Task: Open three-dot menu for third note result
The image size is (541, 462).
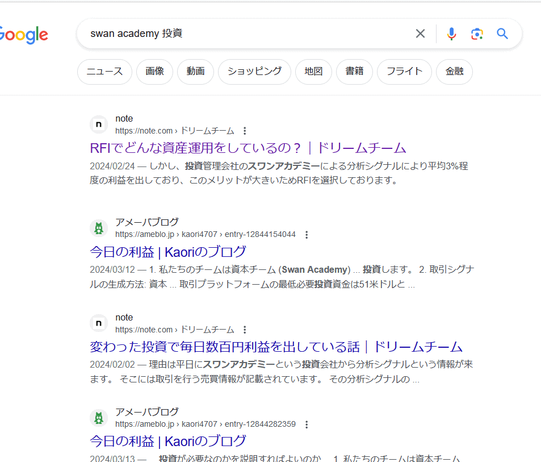Action: 245,330
